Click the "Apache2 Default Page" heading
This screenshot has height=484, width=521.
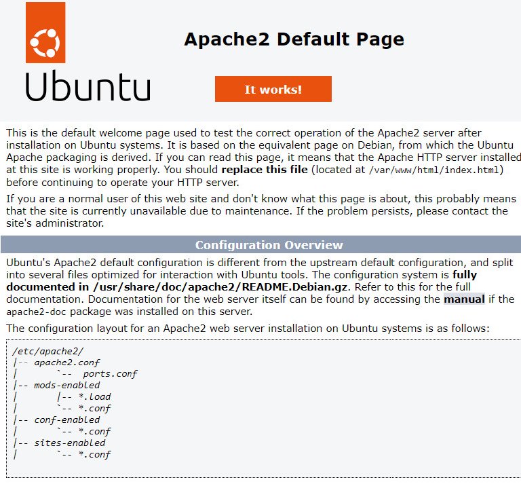pos(294,39)
